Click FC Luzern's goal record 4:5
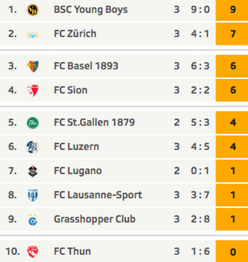 click(x=200, y=147)
